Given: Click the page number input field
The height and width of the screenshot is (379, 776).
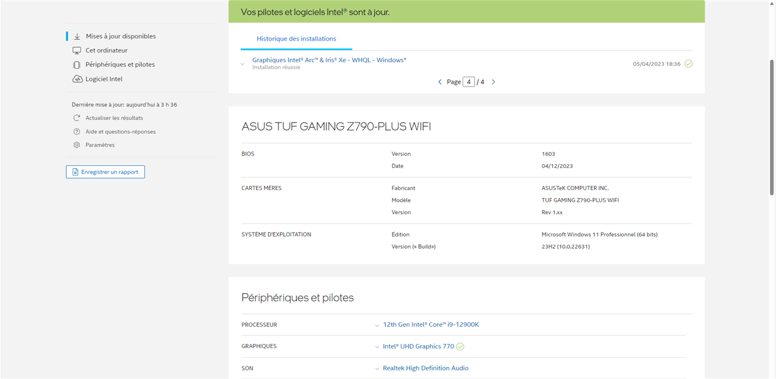Looking at the screenshot, I should pyautogui.click(x=469, y=82).
